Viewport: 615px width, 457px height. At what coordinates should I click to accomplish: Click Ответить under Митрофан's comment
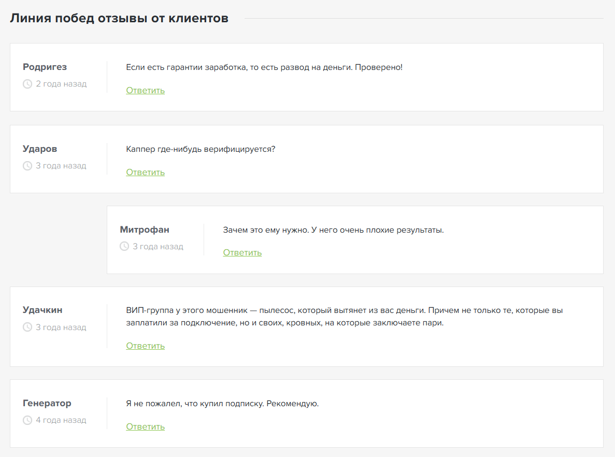[x=242, y=252]
